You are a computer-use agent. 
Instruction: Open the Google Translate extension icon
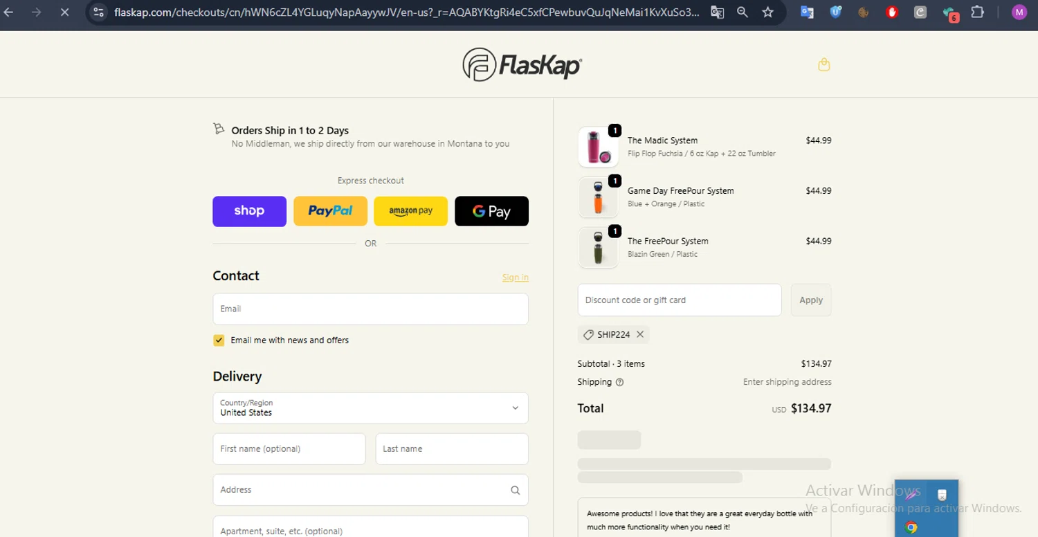pos(807,12)
